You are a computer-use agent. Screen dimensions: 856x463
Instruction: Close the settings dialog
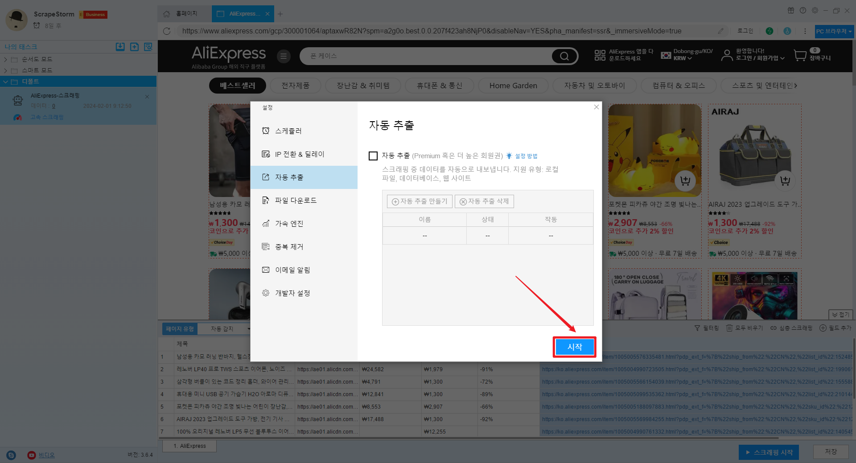point(597,107)
